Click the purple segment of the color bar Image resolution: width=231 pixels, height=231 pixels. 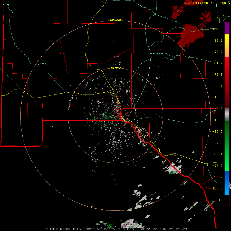click(x=227, y=28)
